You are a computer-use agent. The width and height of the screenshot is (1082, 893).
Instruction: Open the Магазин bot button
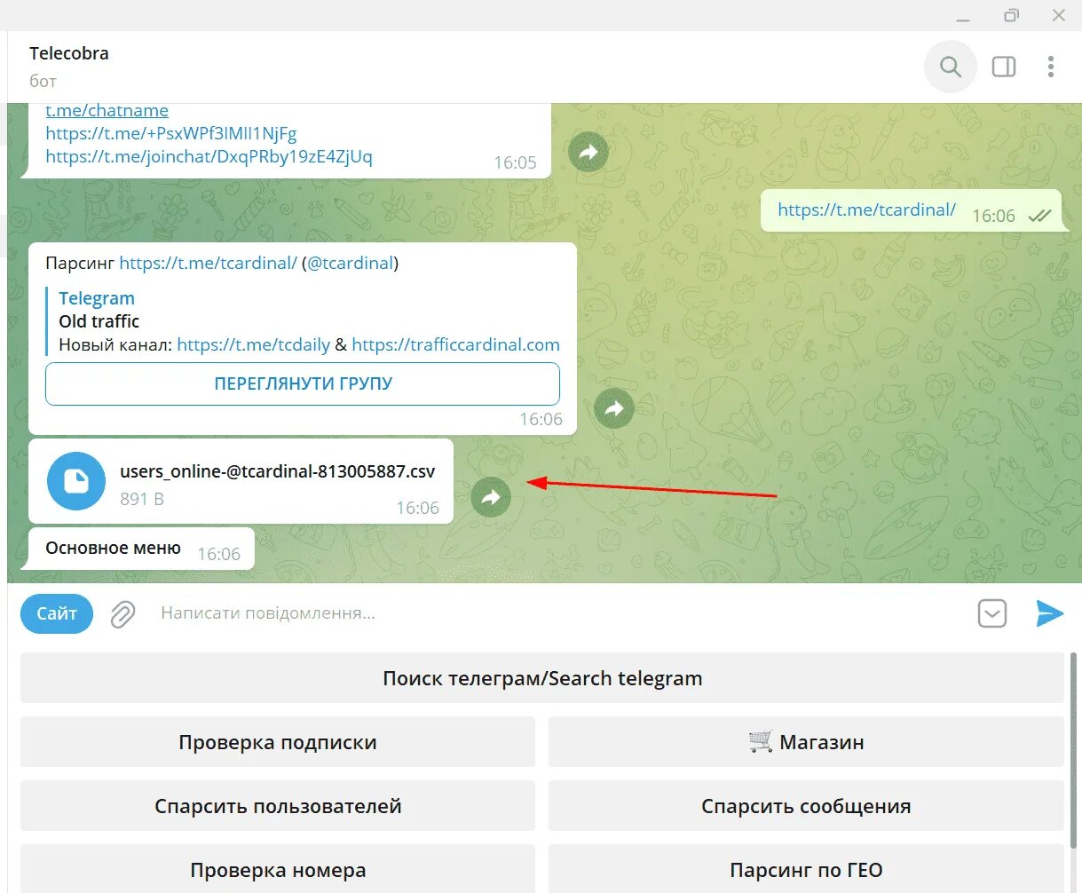click(806, 742)
